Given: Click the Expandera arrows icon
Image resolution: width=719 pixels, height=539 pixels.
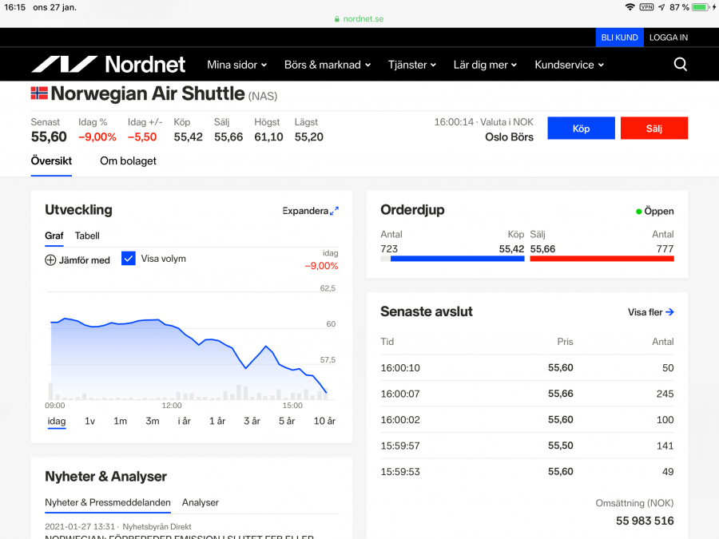Looking at the screenshot, I should coord(334,211).
